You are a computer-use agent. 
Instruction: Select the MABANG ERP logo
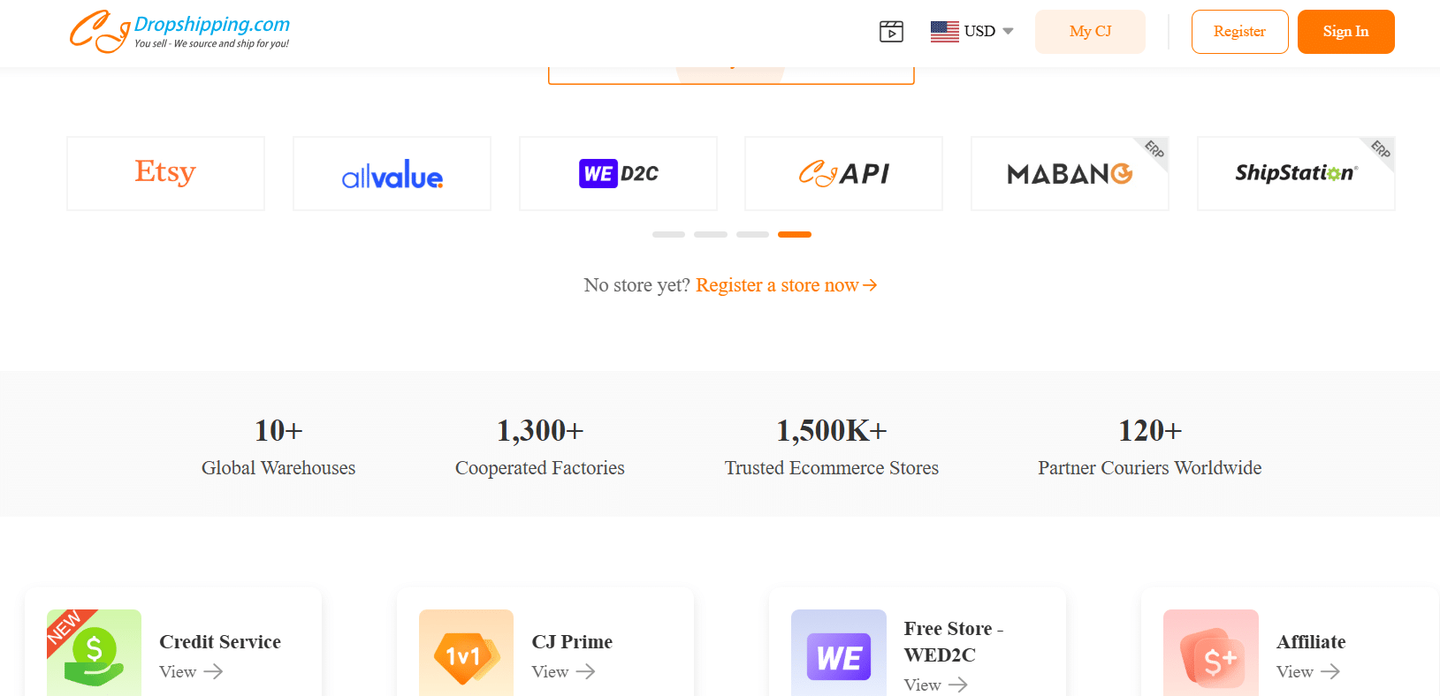pyautogui.click(x=1069, y=173)
